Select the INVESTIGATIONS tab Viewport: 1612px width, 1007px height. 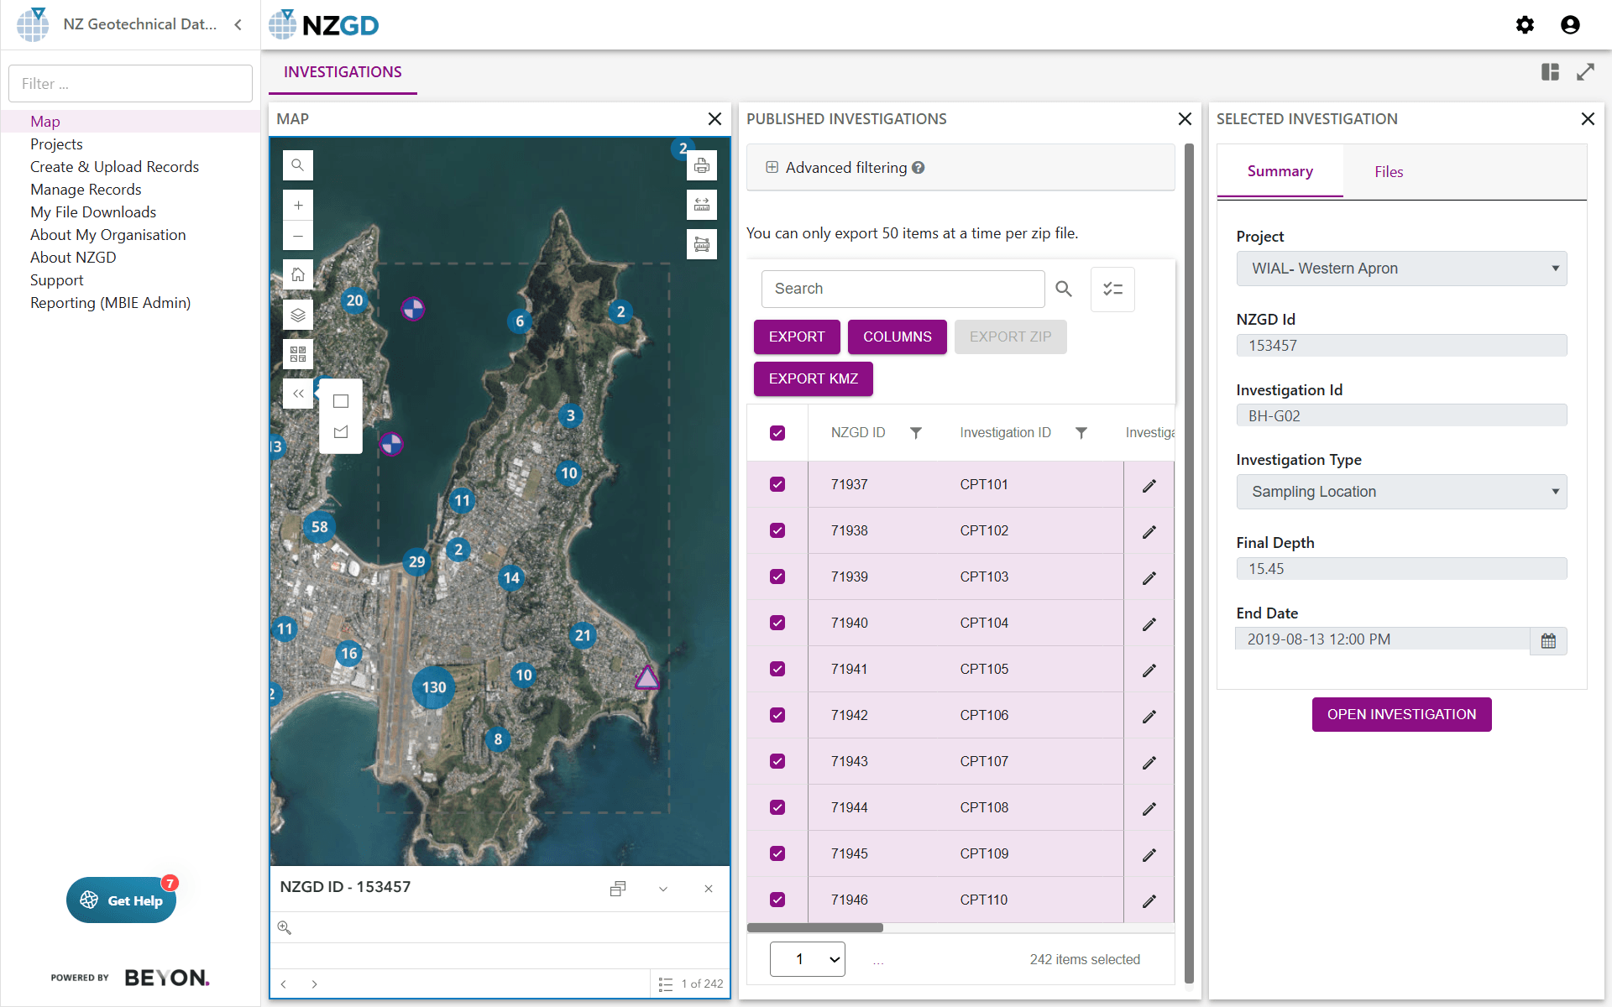click(342, 72)
